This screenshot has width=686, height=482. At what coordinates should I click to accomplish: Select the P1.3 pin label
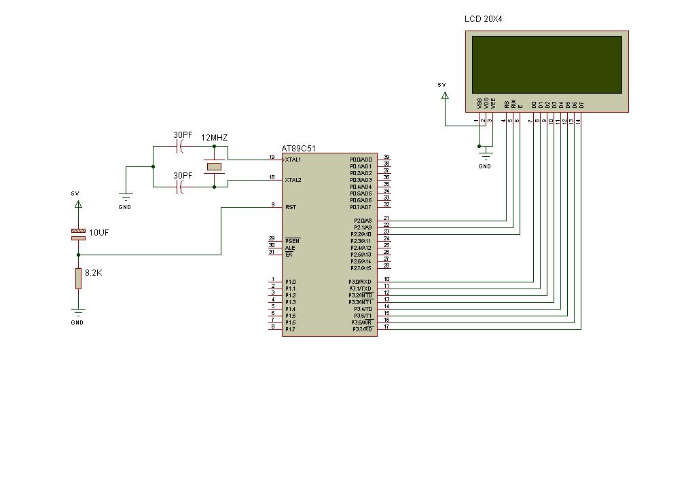tap(291, 302)
